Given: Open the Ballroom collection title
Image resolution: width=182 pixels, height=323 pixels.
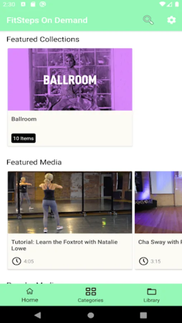Looking at the screenshot, I should [x=24, y=119].
